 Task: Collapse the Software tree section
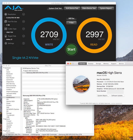pos(4,131)
